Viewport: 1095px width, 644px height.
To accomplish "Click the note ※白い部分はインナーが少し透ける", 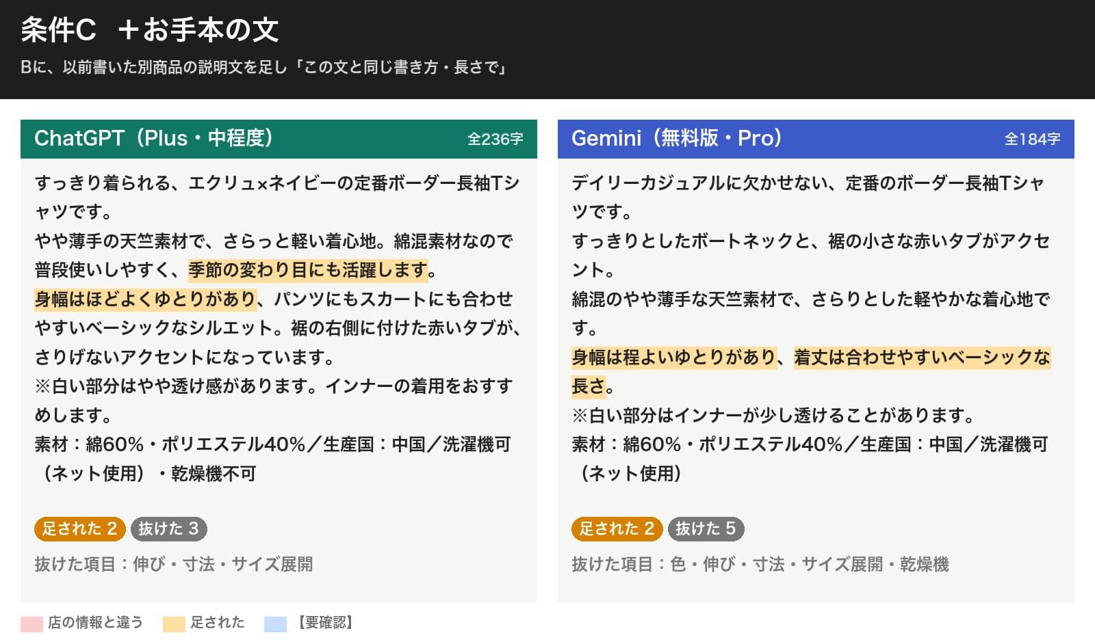I will (773, 416).
